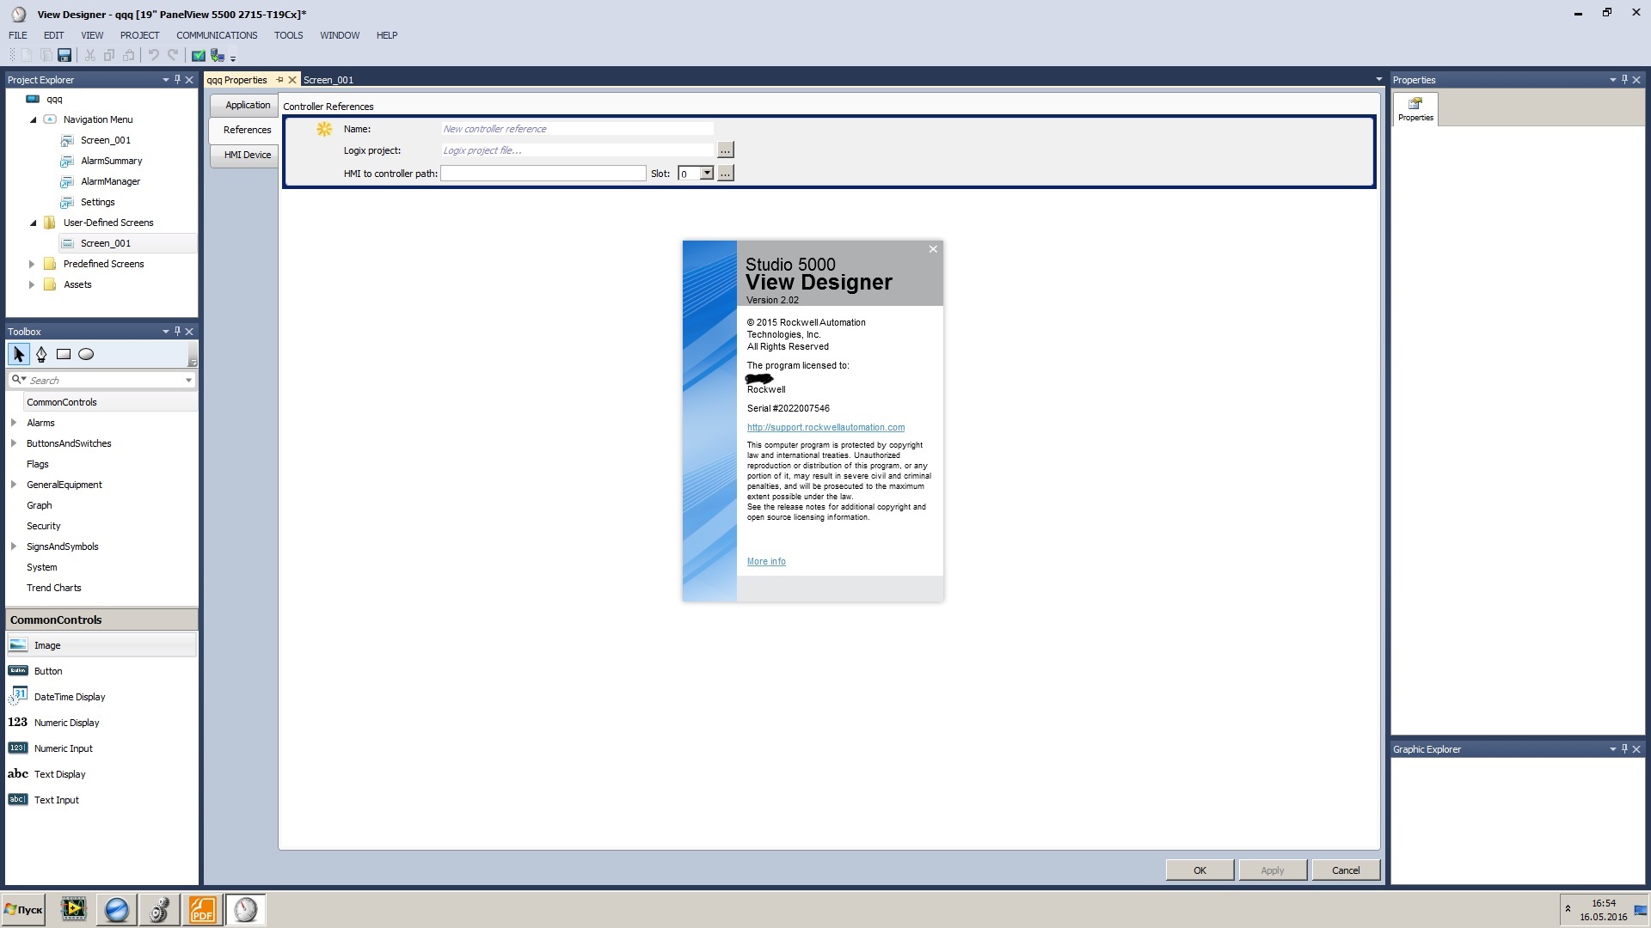Click the download to HMI device toolbar icon
1651x928 pixels.
click(x=218, y=56)
